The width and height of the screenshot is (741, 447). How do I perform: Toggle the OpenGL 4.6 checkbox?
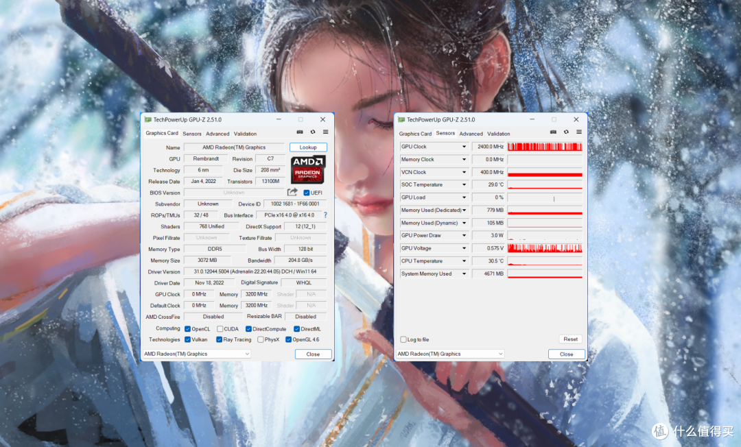coord(288,339)
